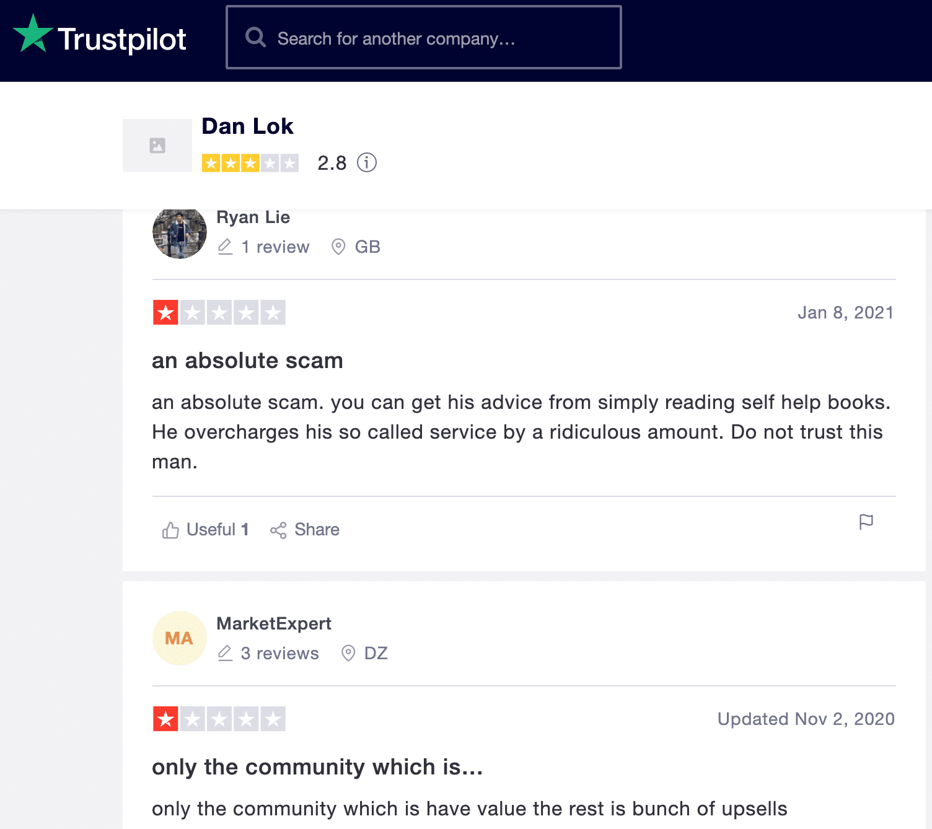Open the review titled an absolute scam
The height and width of the screenshot is (829, 932).
(247, 360)
